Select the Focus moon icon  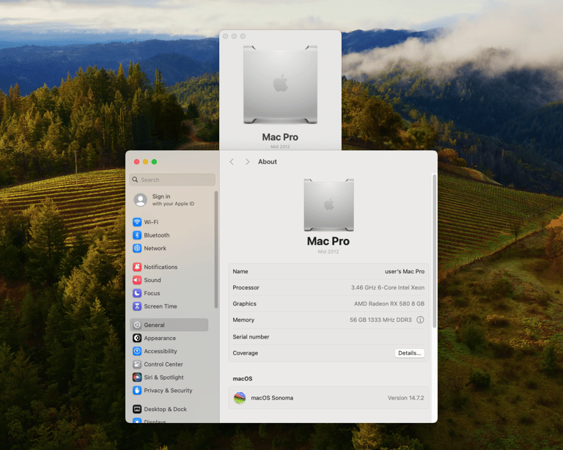click(x=137, y=293)
